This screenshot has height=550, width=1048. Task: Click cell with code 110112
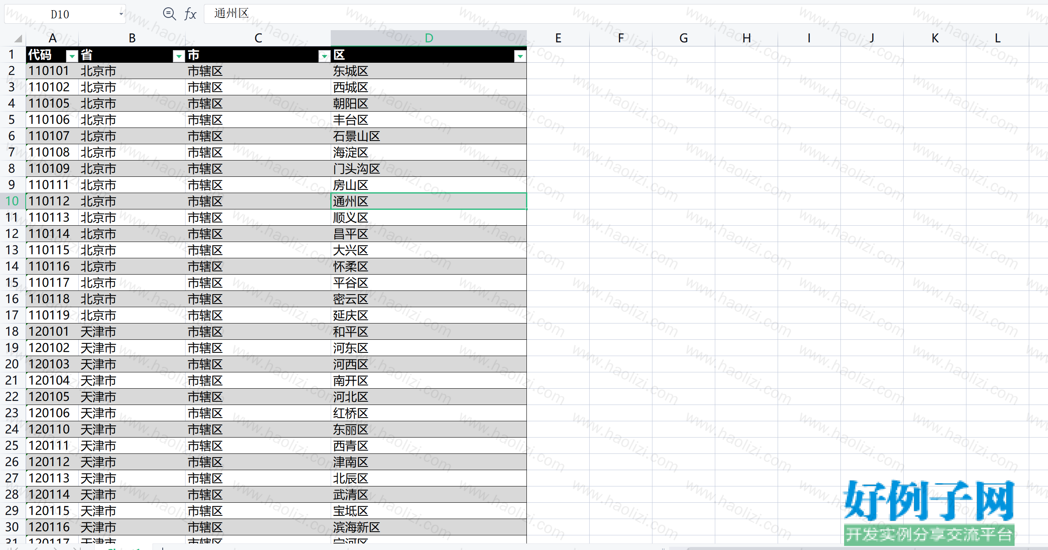pyautogui.click(x=52, y=201)
